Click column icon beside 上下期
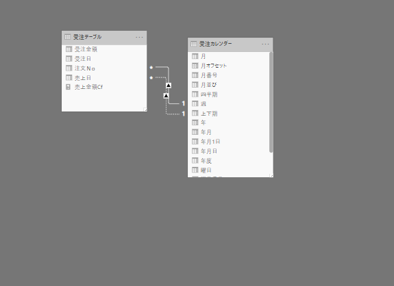 [195, 113]
